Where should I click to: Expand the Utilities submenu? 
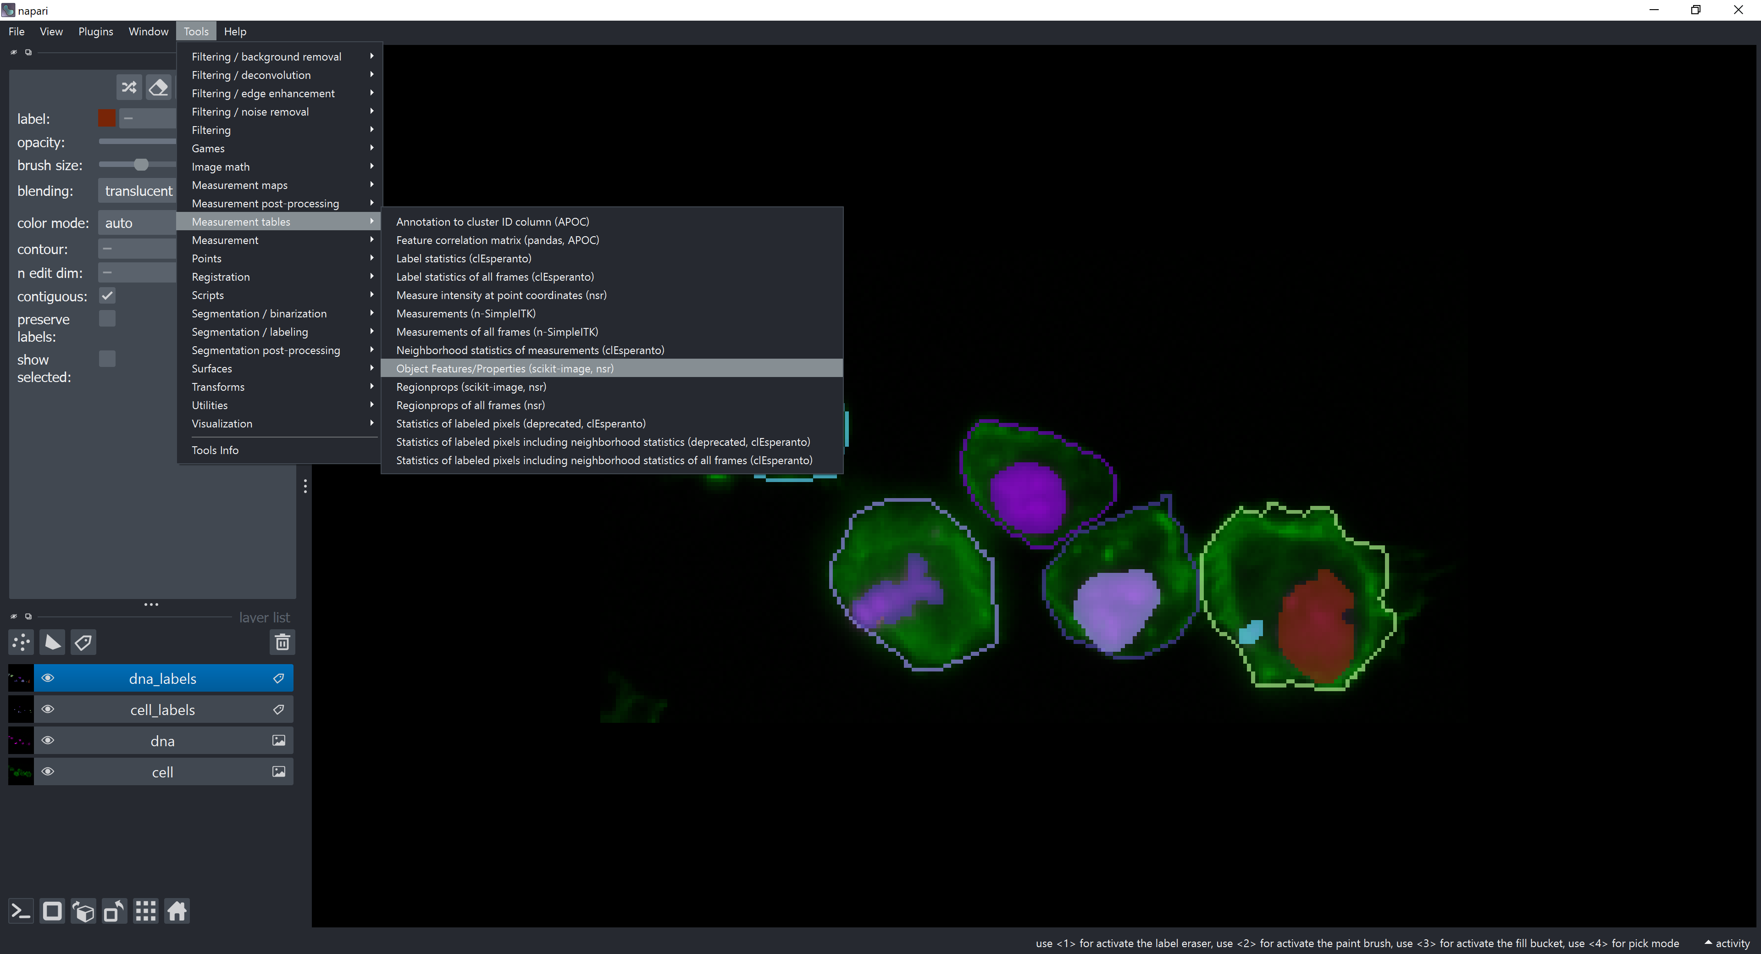(x=279, y=405)
